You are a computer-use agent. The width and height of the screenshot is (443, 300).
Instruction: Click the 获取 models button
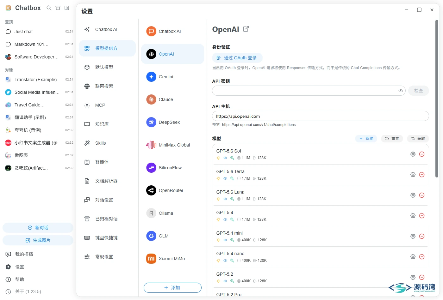pyautogui.click(x=418, y=139)
